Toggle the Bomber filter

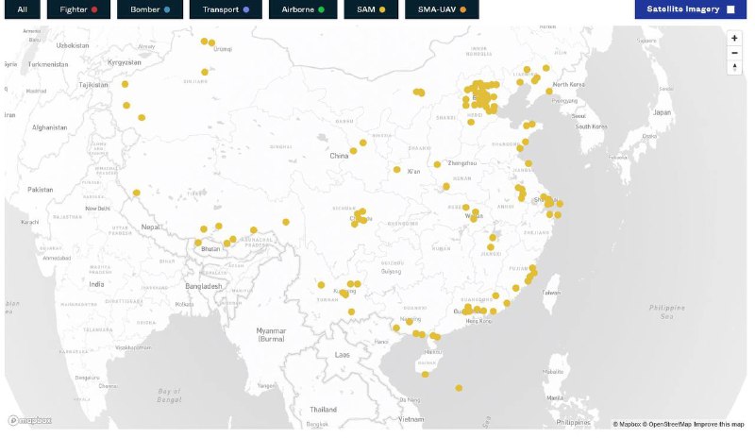pyautogui.click(x=144, y=9)
